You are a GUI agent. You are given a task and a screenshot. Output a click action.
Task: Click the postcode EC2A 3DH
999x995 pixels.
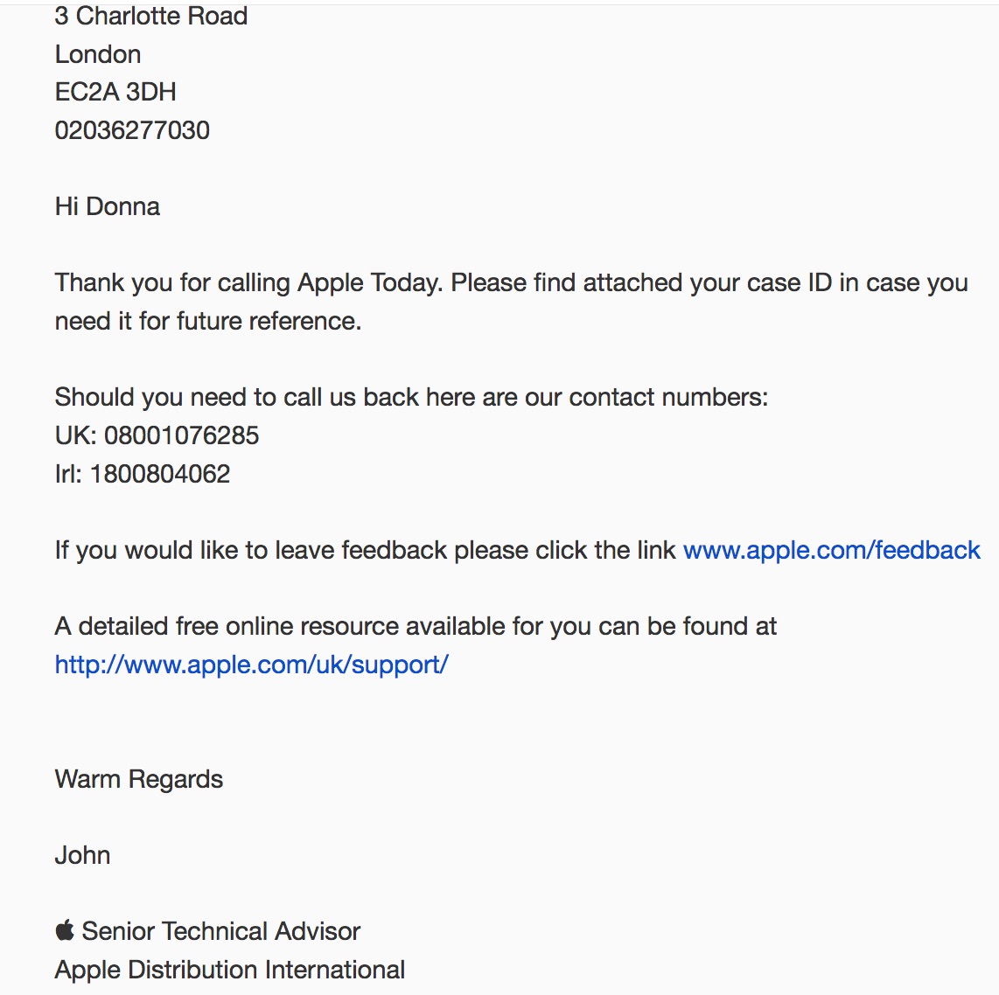115,92
